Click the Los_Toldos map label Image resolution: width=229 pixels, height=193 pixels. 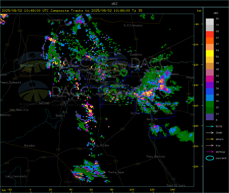click(101, 145)
